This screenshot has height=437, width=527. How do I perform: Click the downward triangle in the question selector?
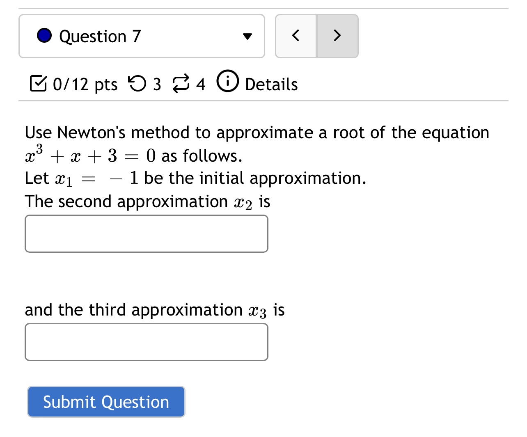coord(247,37)
